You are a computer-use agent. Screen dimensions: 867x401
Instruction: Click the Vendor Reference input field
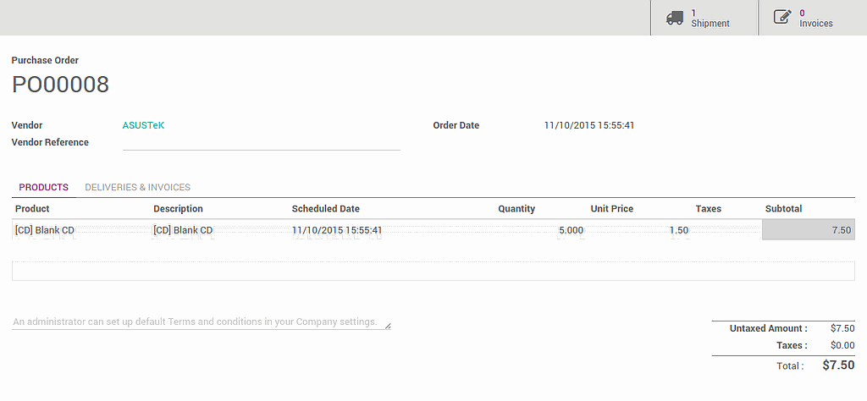coord(261,142)
